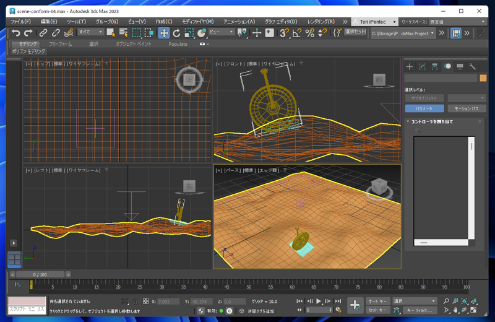Activate the Select and Scale tool
Viewport: 495px width, 322px height.
coord(189,33)
